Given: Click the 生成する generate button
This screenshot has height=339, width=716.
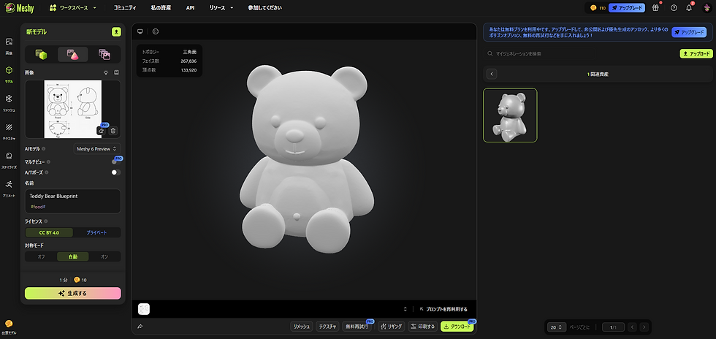Looking at the screenshot, I should [x=72, y=293].
